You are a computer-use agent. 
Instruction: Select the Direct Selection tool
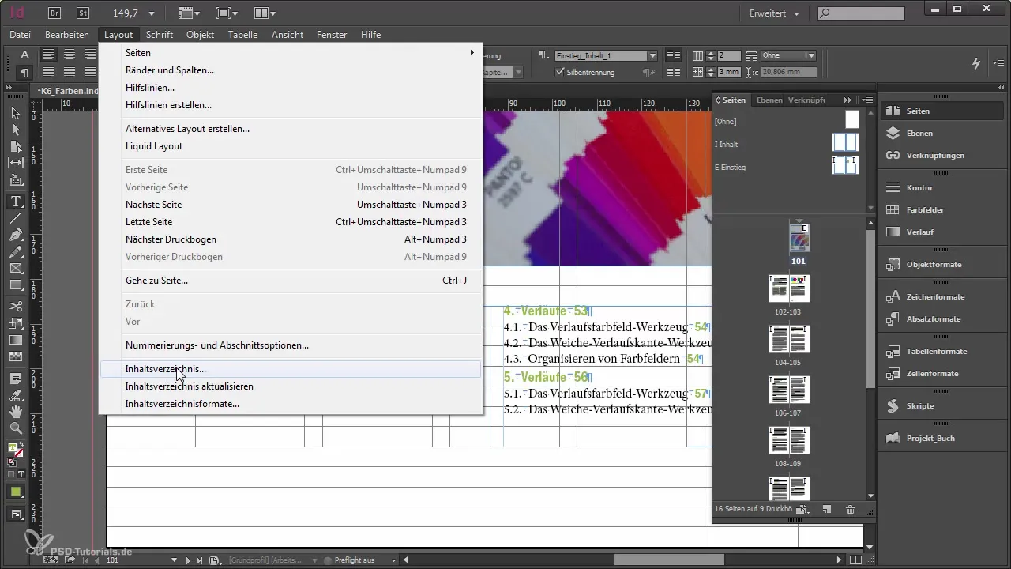click(x=16, y=130)
